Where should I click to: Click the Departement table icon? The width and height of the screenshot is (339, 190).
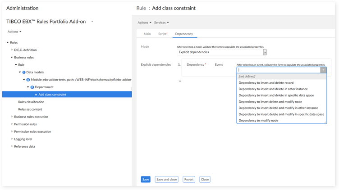[32, 87]
